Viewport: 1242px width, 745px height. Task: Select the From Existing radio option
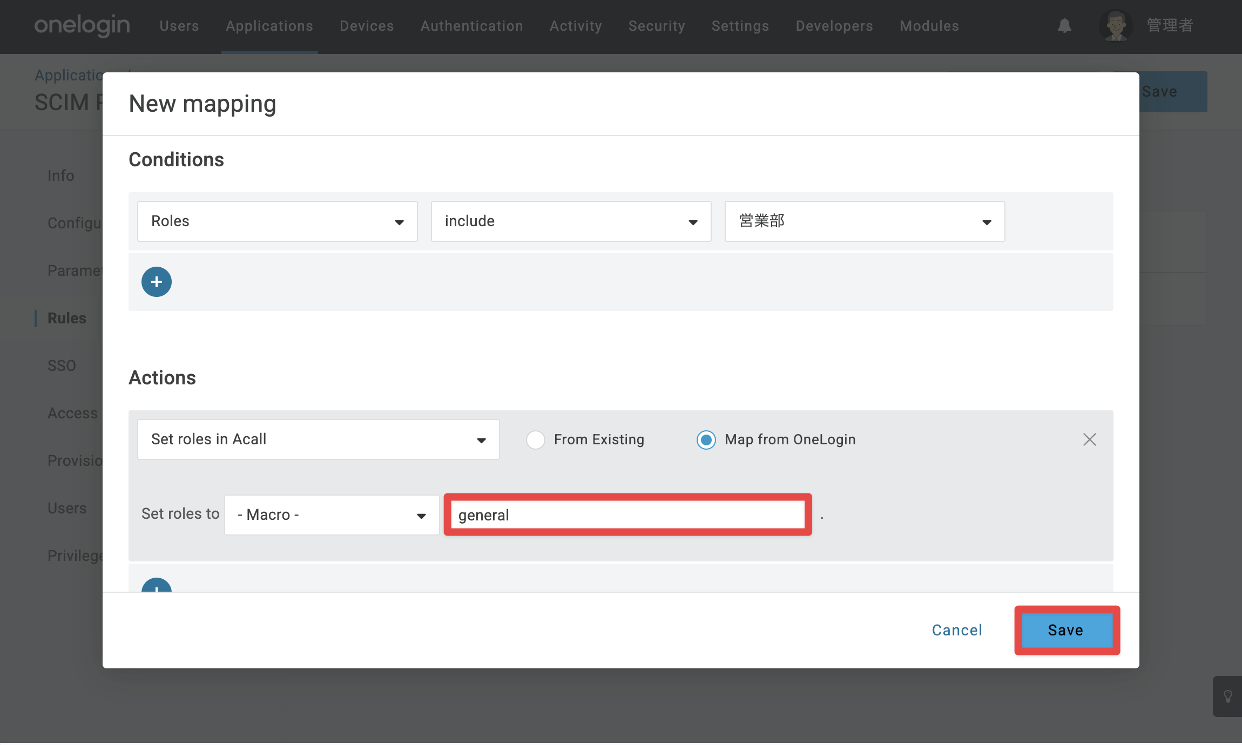(536, 440)
